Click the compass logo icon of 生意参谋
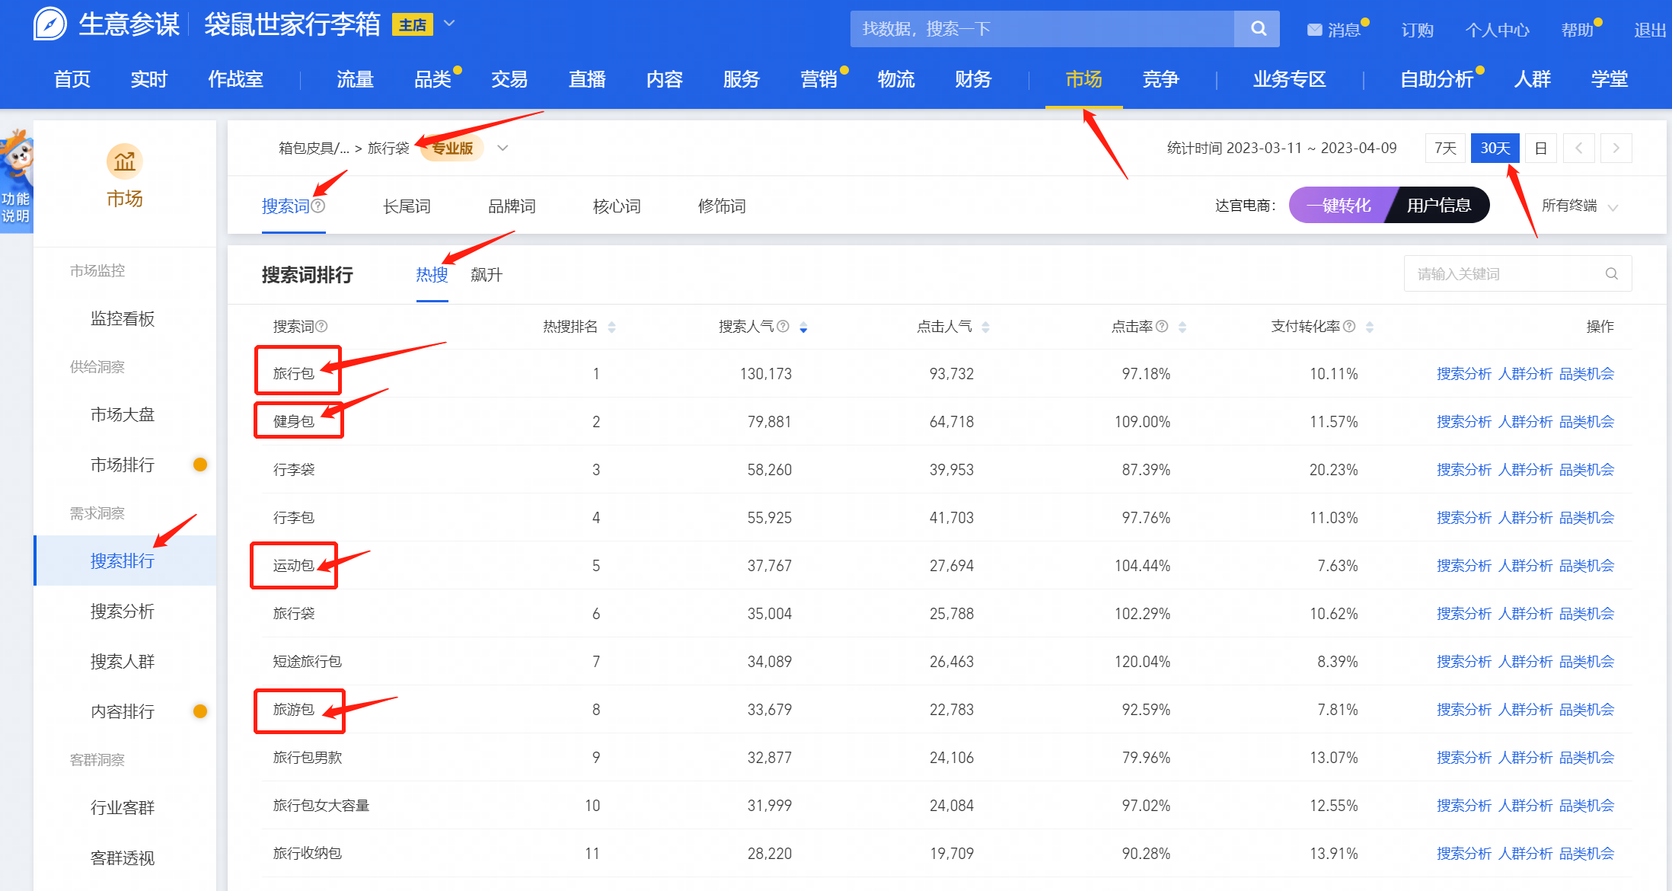The width and height of the screenshot is (1672, 891). point(50,24)
